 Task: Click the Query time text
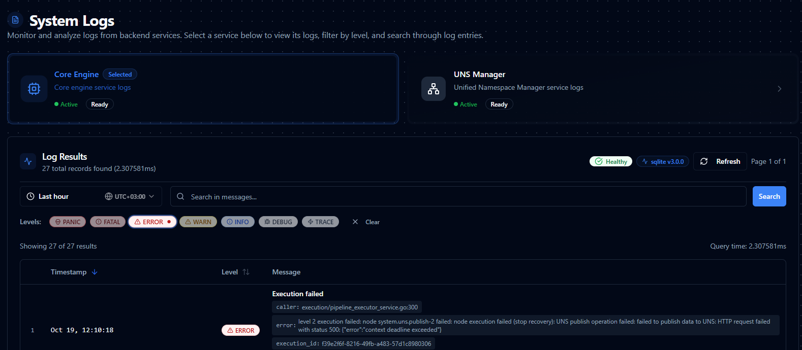pos(748,246)
